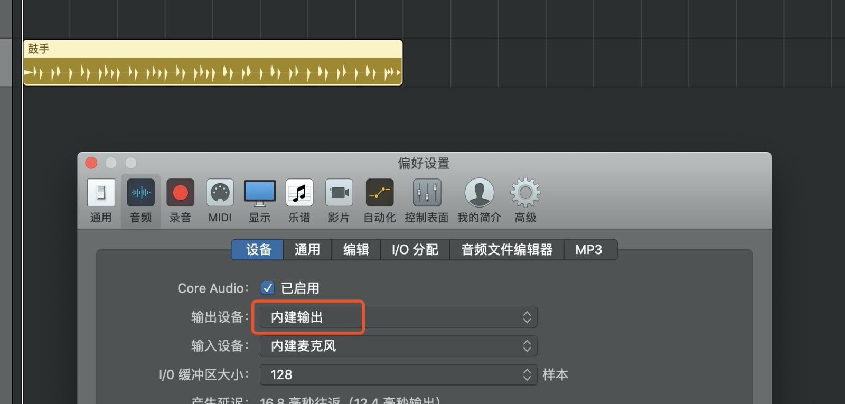This screenshot has height=404, width=845.
Task: Select the 鼓手 region in the track area
Action: point(213,62)
